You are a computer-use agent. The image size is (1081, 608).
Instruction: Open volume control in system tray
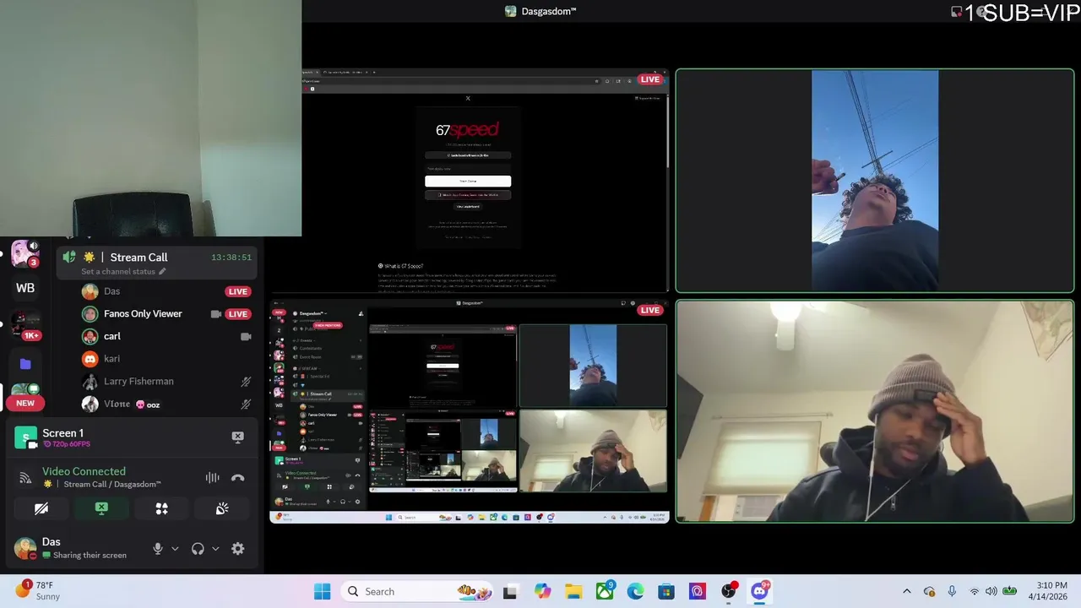click(991, 592)
